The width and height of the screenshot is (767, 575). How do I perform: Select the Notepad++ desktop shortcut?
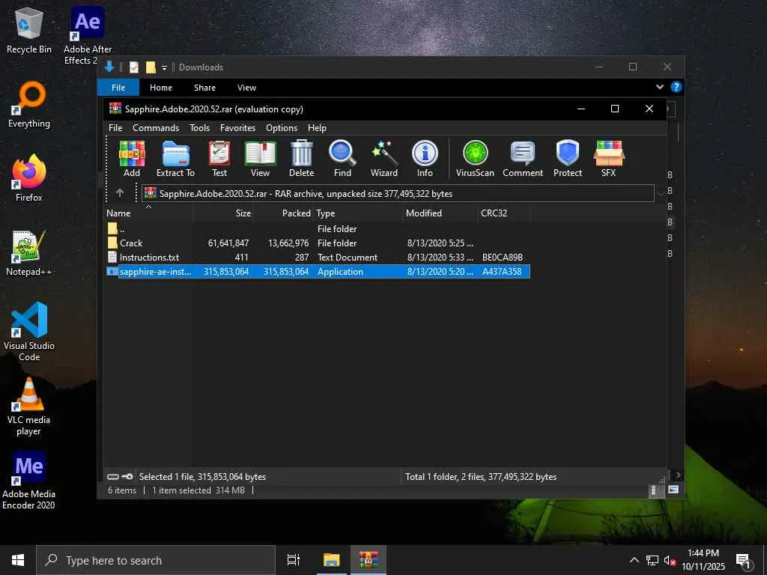pyautogui.click(x=29, y=253)
